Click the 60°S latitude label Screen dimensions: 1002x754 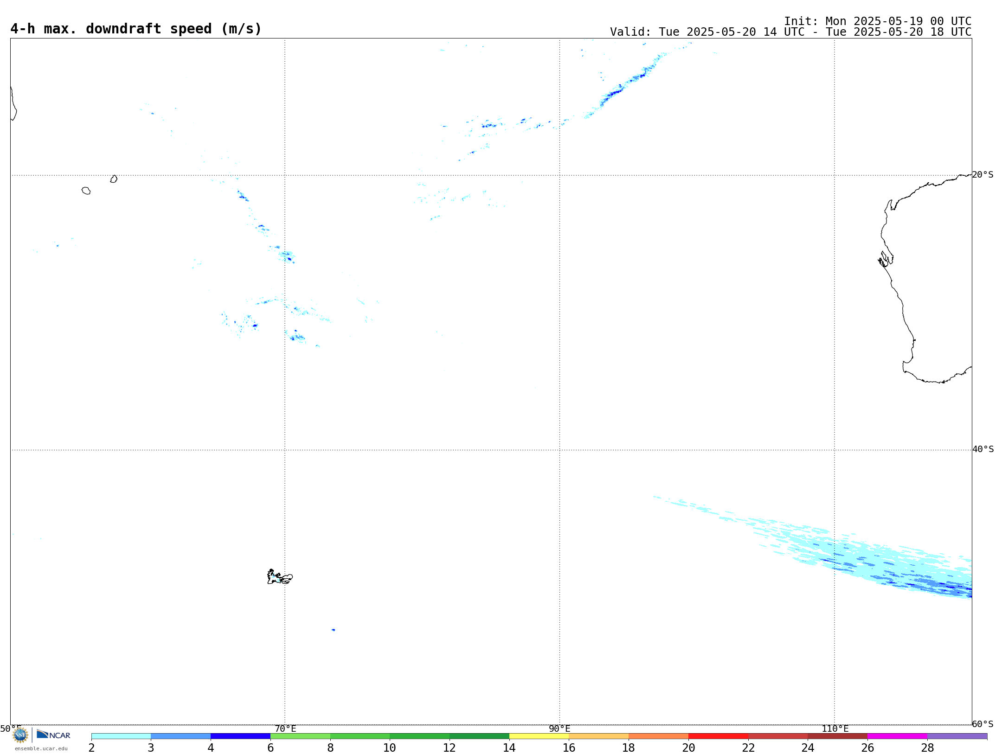click(983, 724)
